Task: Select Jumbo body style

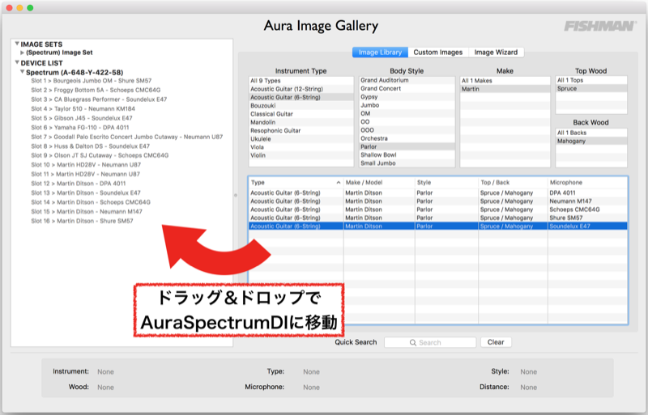Action: tap(407, 105)
